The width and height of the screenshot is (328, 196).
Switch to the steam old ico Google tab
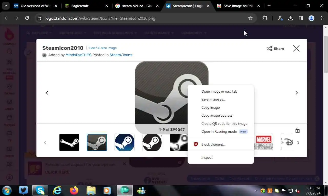point(137,6)
